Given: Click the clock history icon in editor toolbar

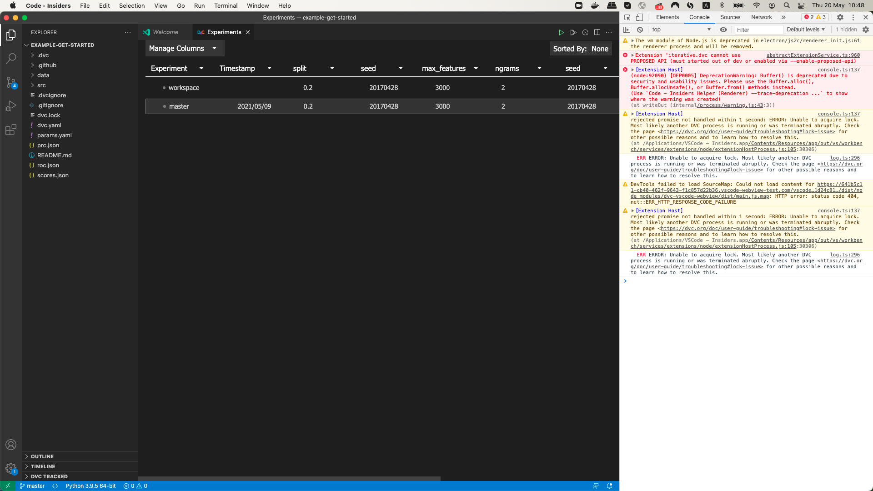Looking at the screenshot, I should (x=585, y=32).
